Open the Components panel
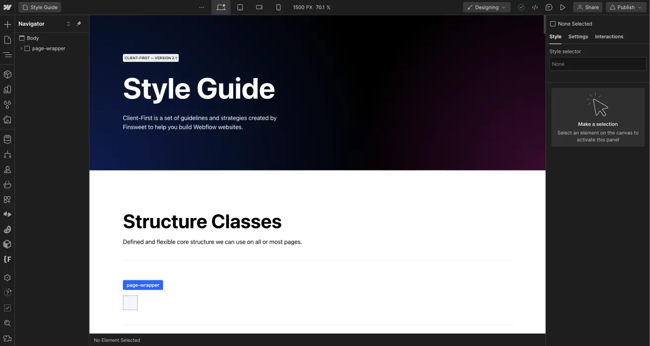 pos(7,74)
